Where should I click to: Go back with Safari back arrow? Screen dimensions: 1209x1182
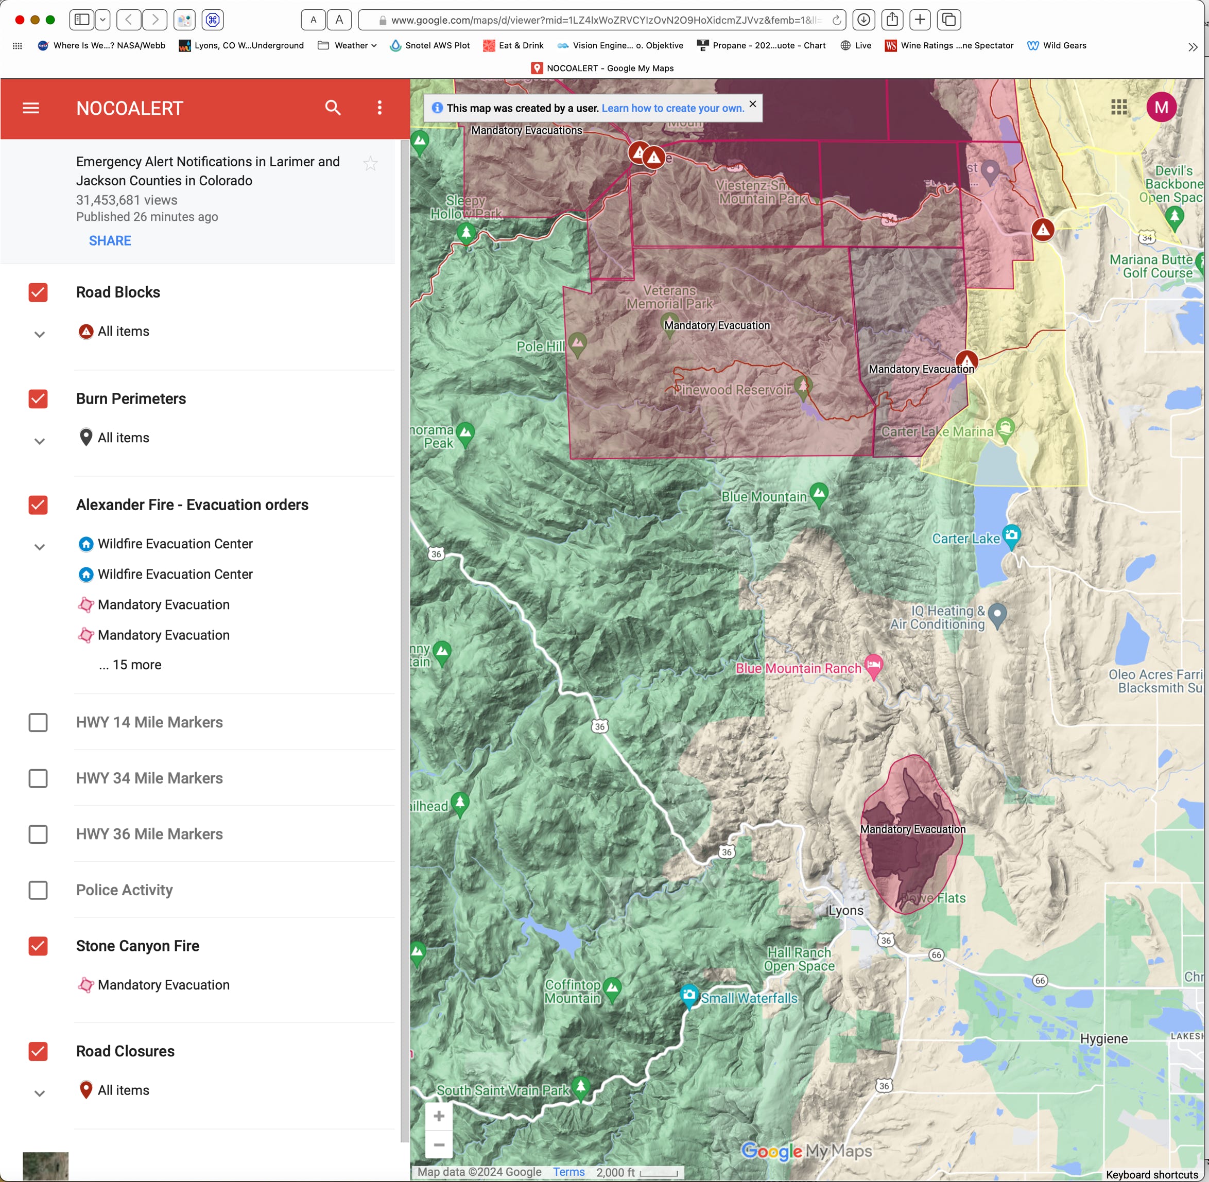[x=129, y=19]
